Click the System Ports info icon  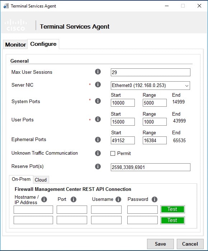tap(98, 101)
